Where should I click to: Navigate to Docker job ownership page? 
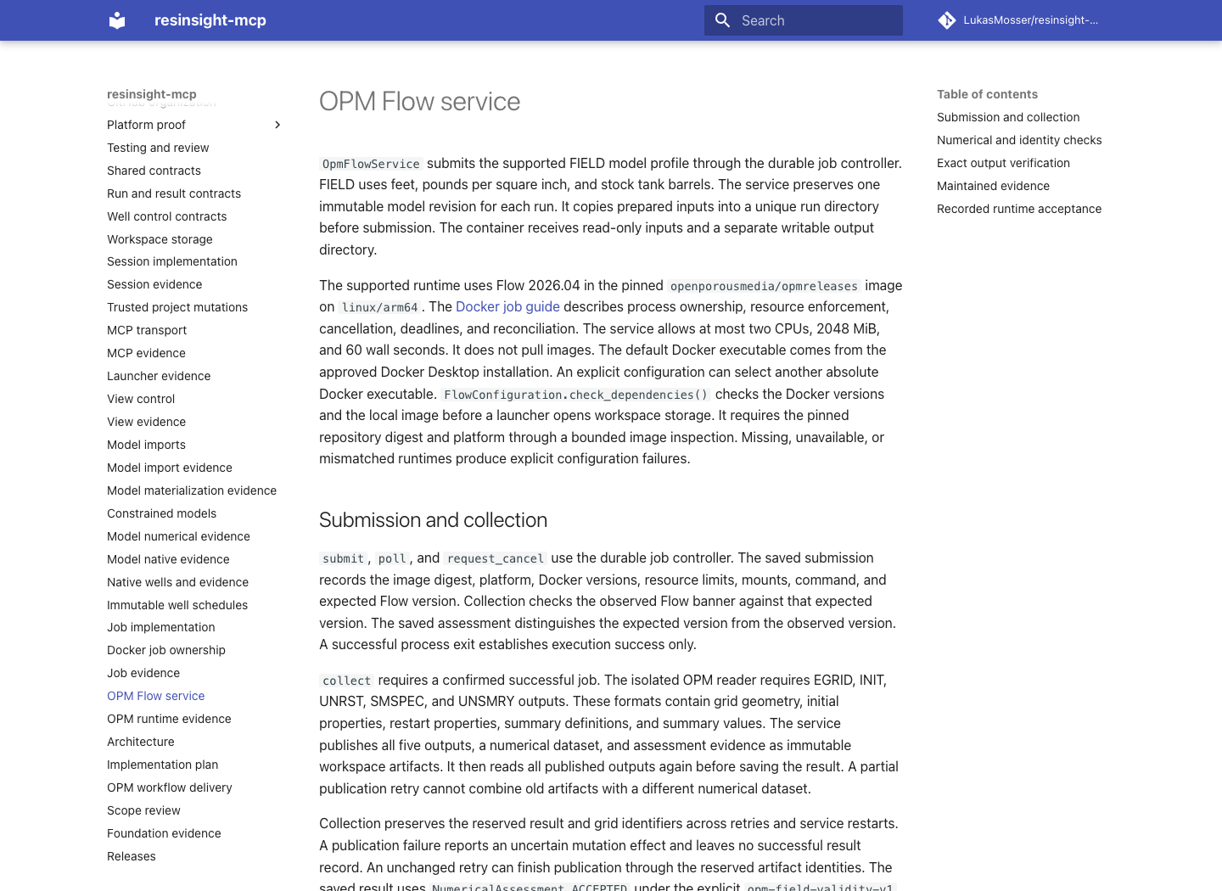166,650
